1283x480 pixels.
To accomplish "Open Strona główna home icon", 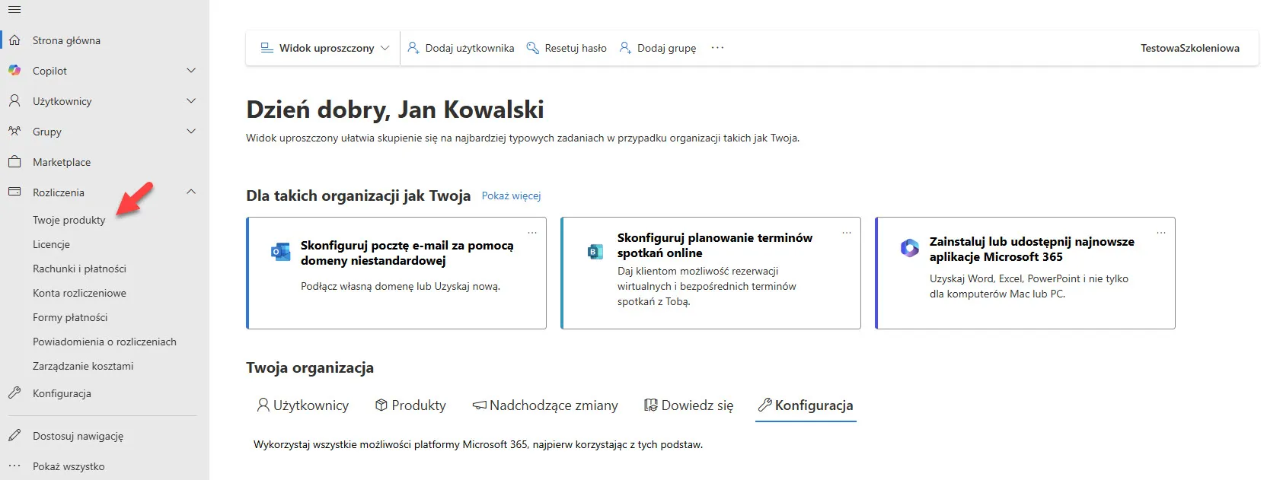I will pos(14,40).
